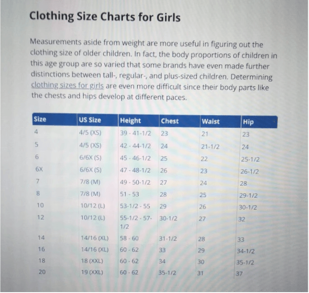The height and width of the screenshot is (293, 309).
Task: Click the height cell "58 - 60"
Action: (x=129, y=238)
